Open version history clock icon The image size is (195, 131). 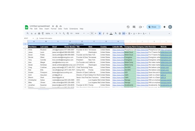coord(128,27)
